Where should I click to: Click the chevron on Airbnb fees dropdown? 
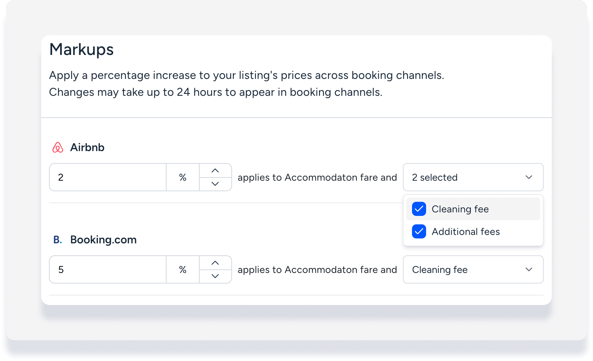(x=529, y=178)
